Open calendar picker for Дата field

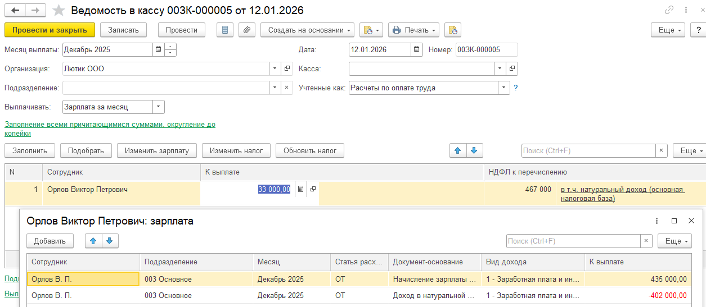click(417, 49)
